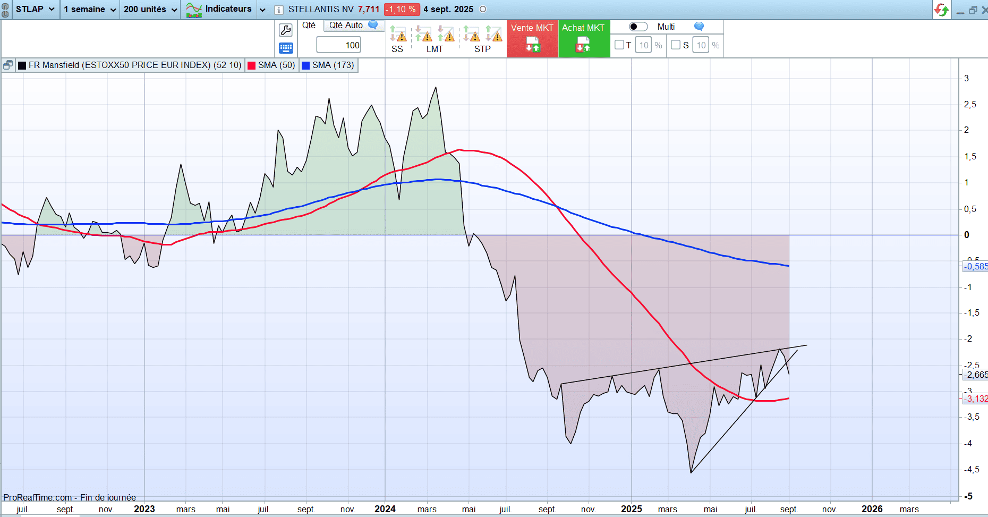Image resolution: width=988 pixels, height=517 pixels.
Task: Expand the 1 semaine timeframe dropdown
Action: (89, 10)
